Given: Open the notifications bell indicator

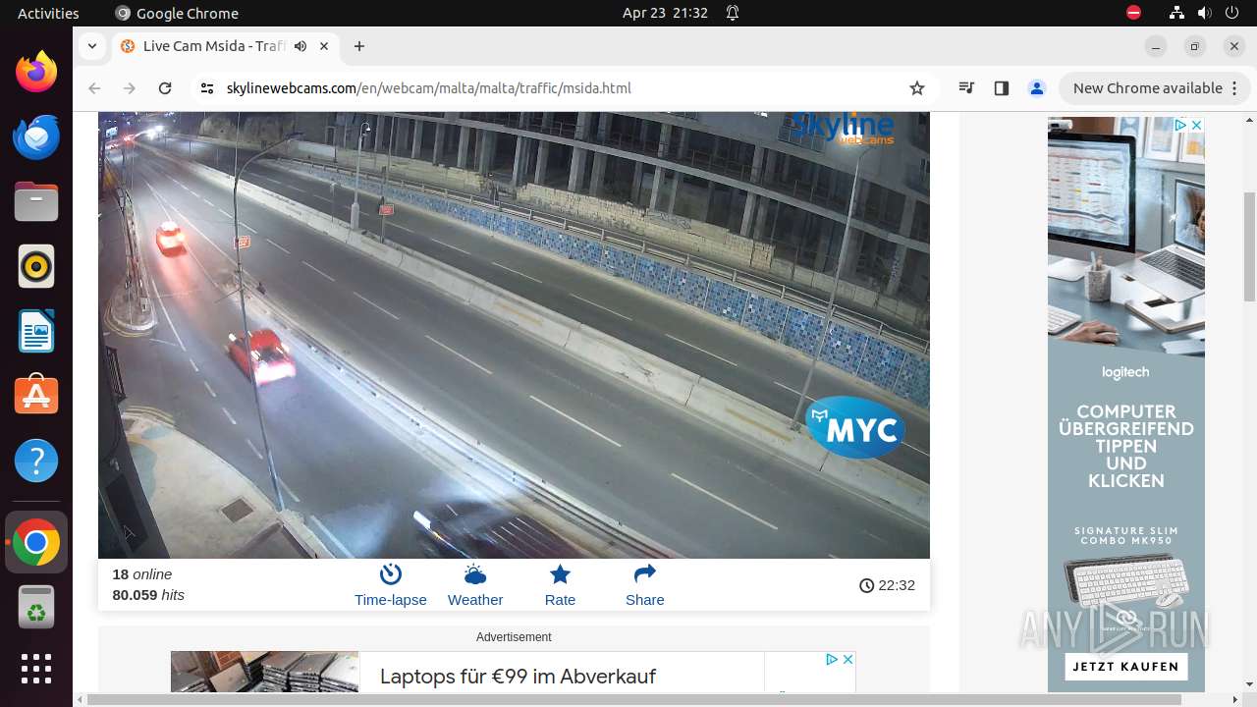Looking at the screenshot, I should (733, 13).
